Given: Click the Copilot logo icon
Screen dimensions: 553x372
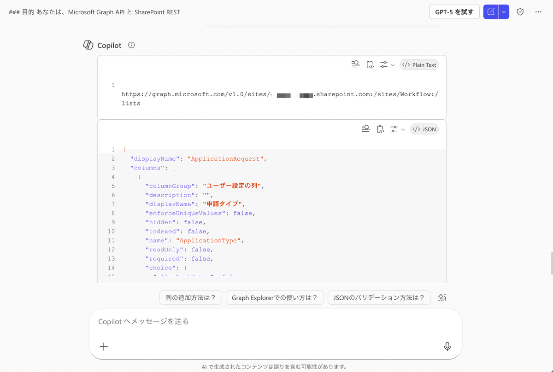Looking at the screenshot, I should click(x=88, y=45).
